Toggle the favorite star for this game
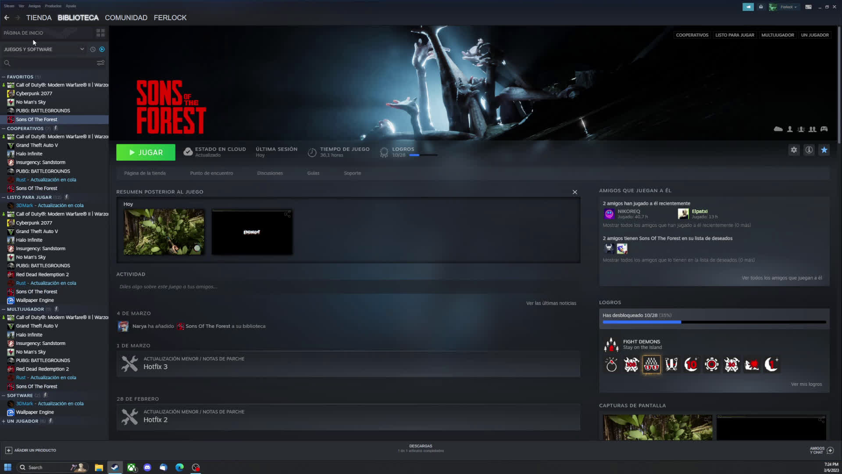 (x=824, y=150)
